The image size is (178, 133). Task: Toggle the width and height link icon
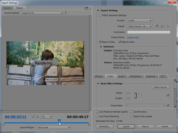[140, 95]
